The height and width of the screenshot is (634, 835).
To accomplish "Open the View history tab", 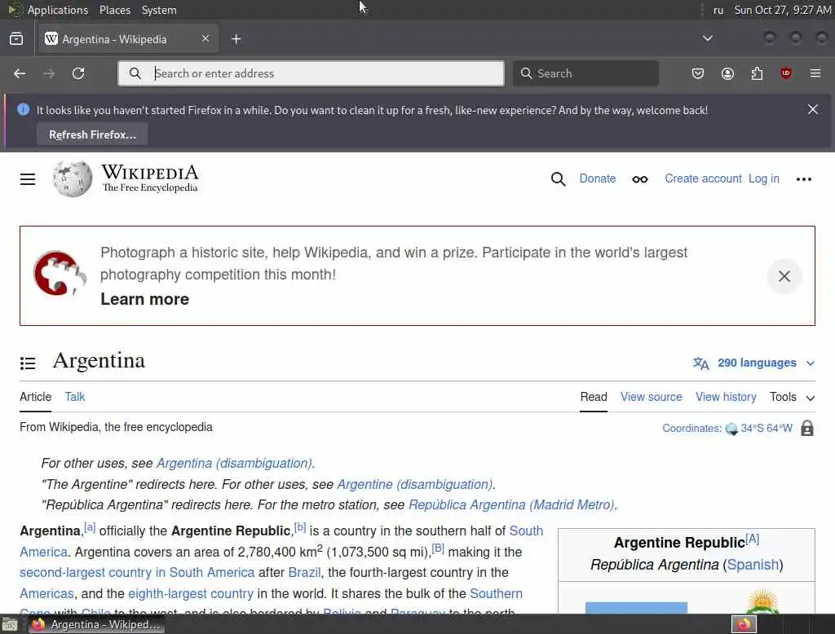I will (x=725, y=397).
